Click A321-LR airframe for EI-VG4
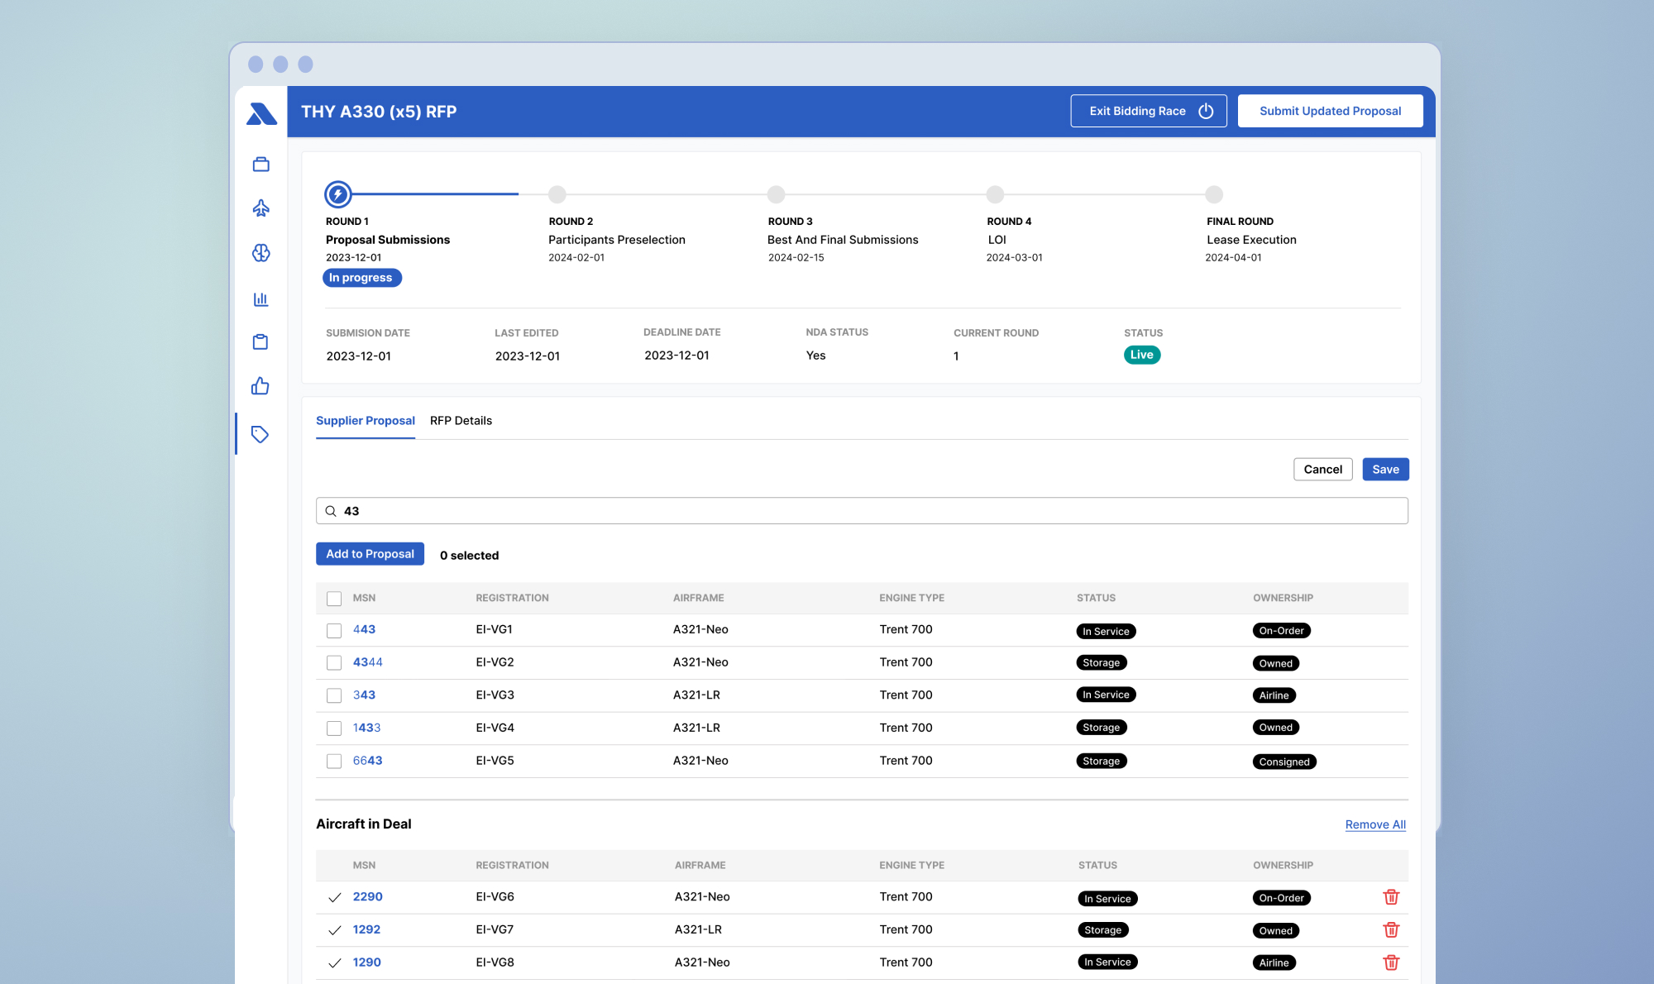 (x=696, y=728)
